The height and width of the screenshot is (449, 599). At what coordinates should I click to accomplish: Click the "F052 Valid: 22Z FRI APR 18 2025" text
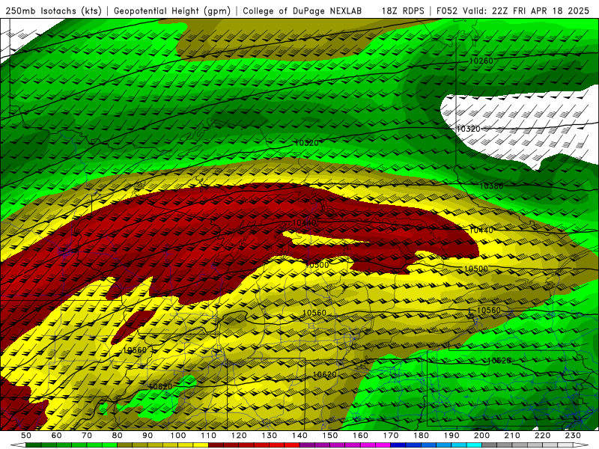click(x=513, y=10)
